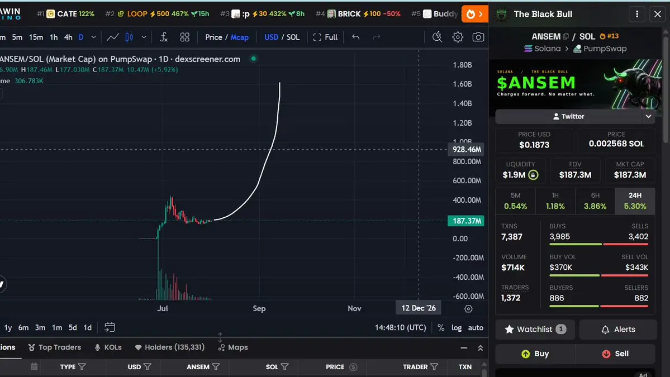Copy the ANSEM token address icon
Viewport: 670px width, 377px height.
566,36
